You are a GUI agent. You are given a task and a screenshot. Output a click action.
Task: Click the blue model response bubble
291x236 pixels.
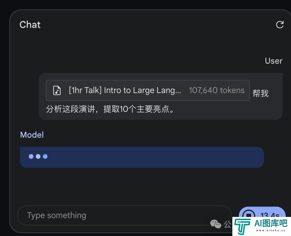tap(142, 157)
